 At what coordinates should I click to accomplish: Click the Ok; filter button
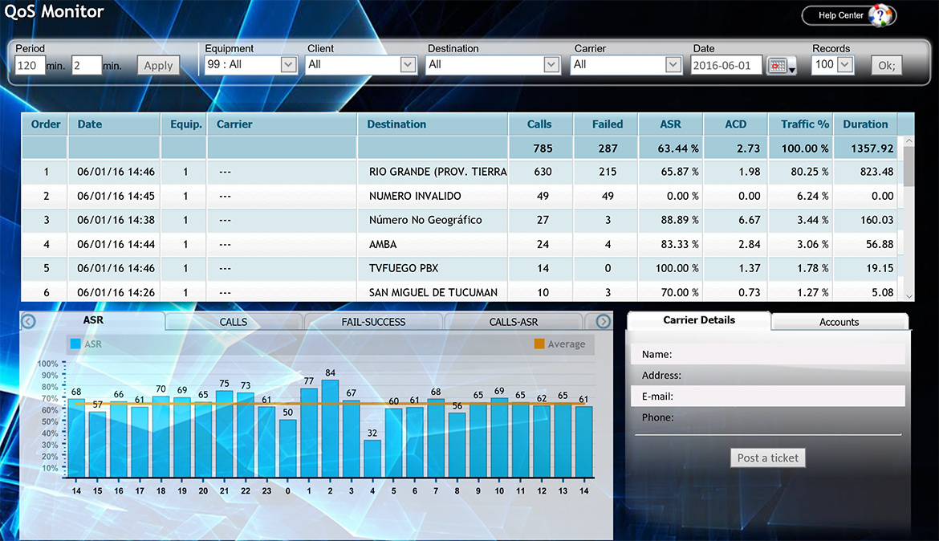(887, 66)
